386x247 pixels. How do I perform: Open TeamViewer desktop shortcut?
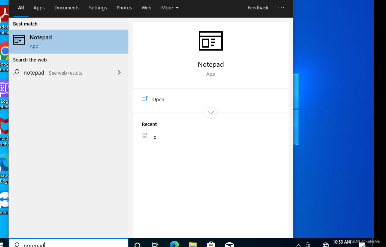point(4,204)
